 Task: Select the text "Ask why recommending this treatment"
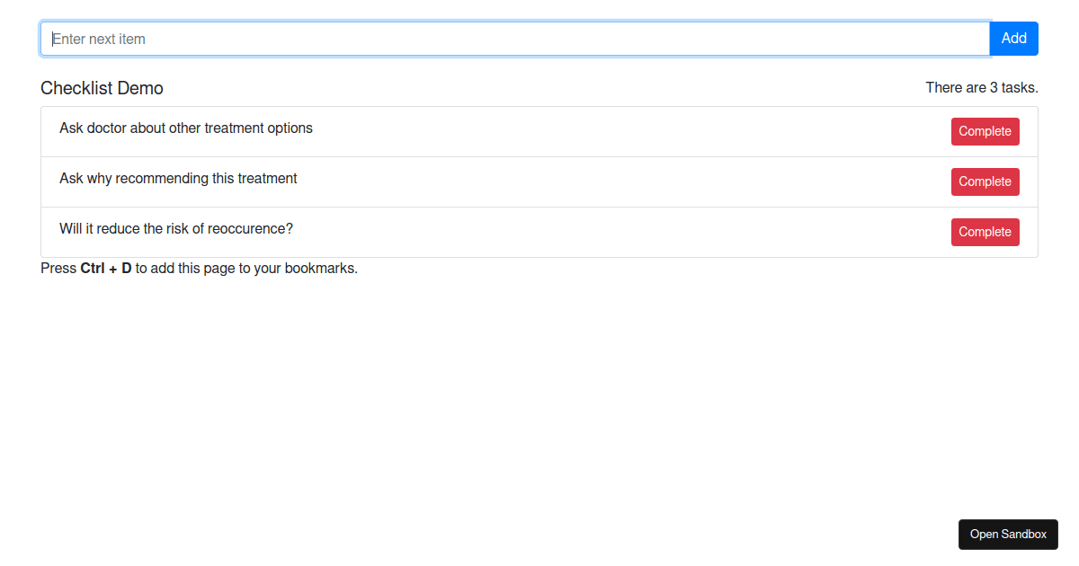click(177, 178)
